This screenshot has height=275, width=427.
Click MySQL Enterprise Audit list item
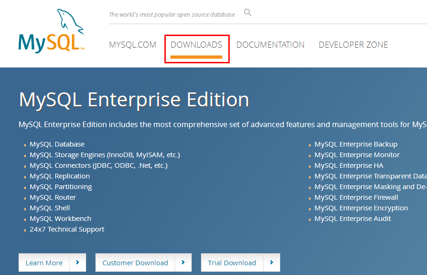click(x=352, y=219)
